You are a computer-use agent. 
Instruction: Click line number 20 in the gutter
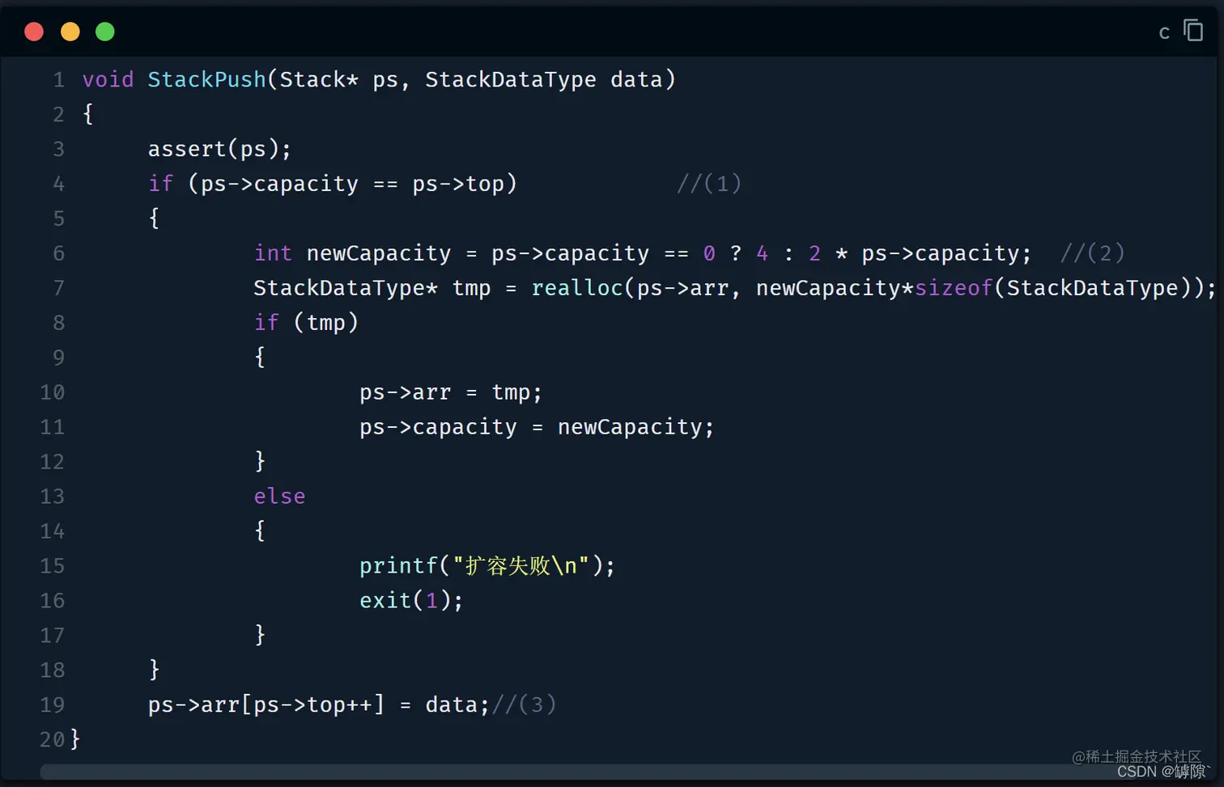(x=52, y=739)
